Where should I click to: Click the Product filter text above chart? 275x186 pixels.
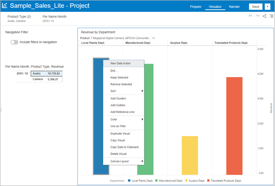[x=117, y=38]
